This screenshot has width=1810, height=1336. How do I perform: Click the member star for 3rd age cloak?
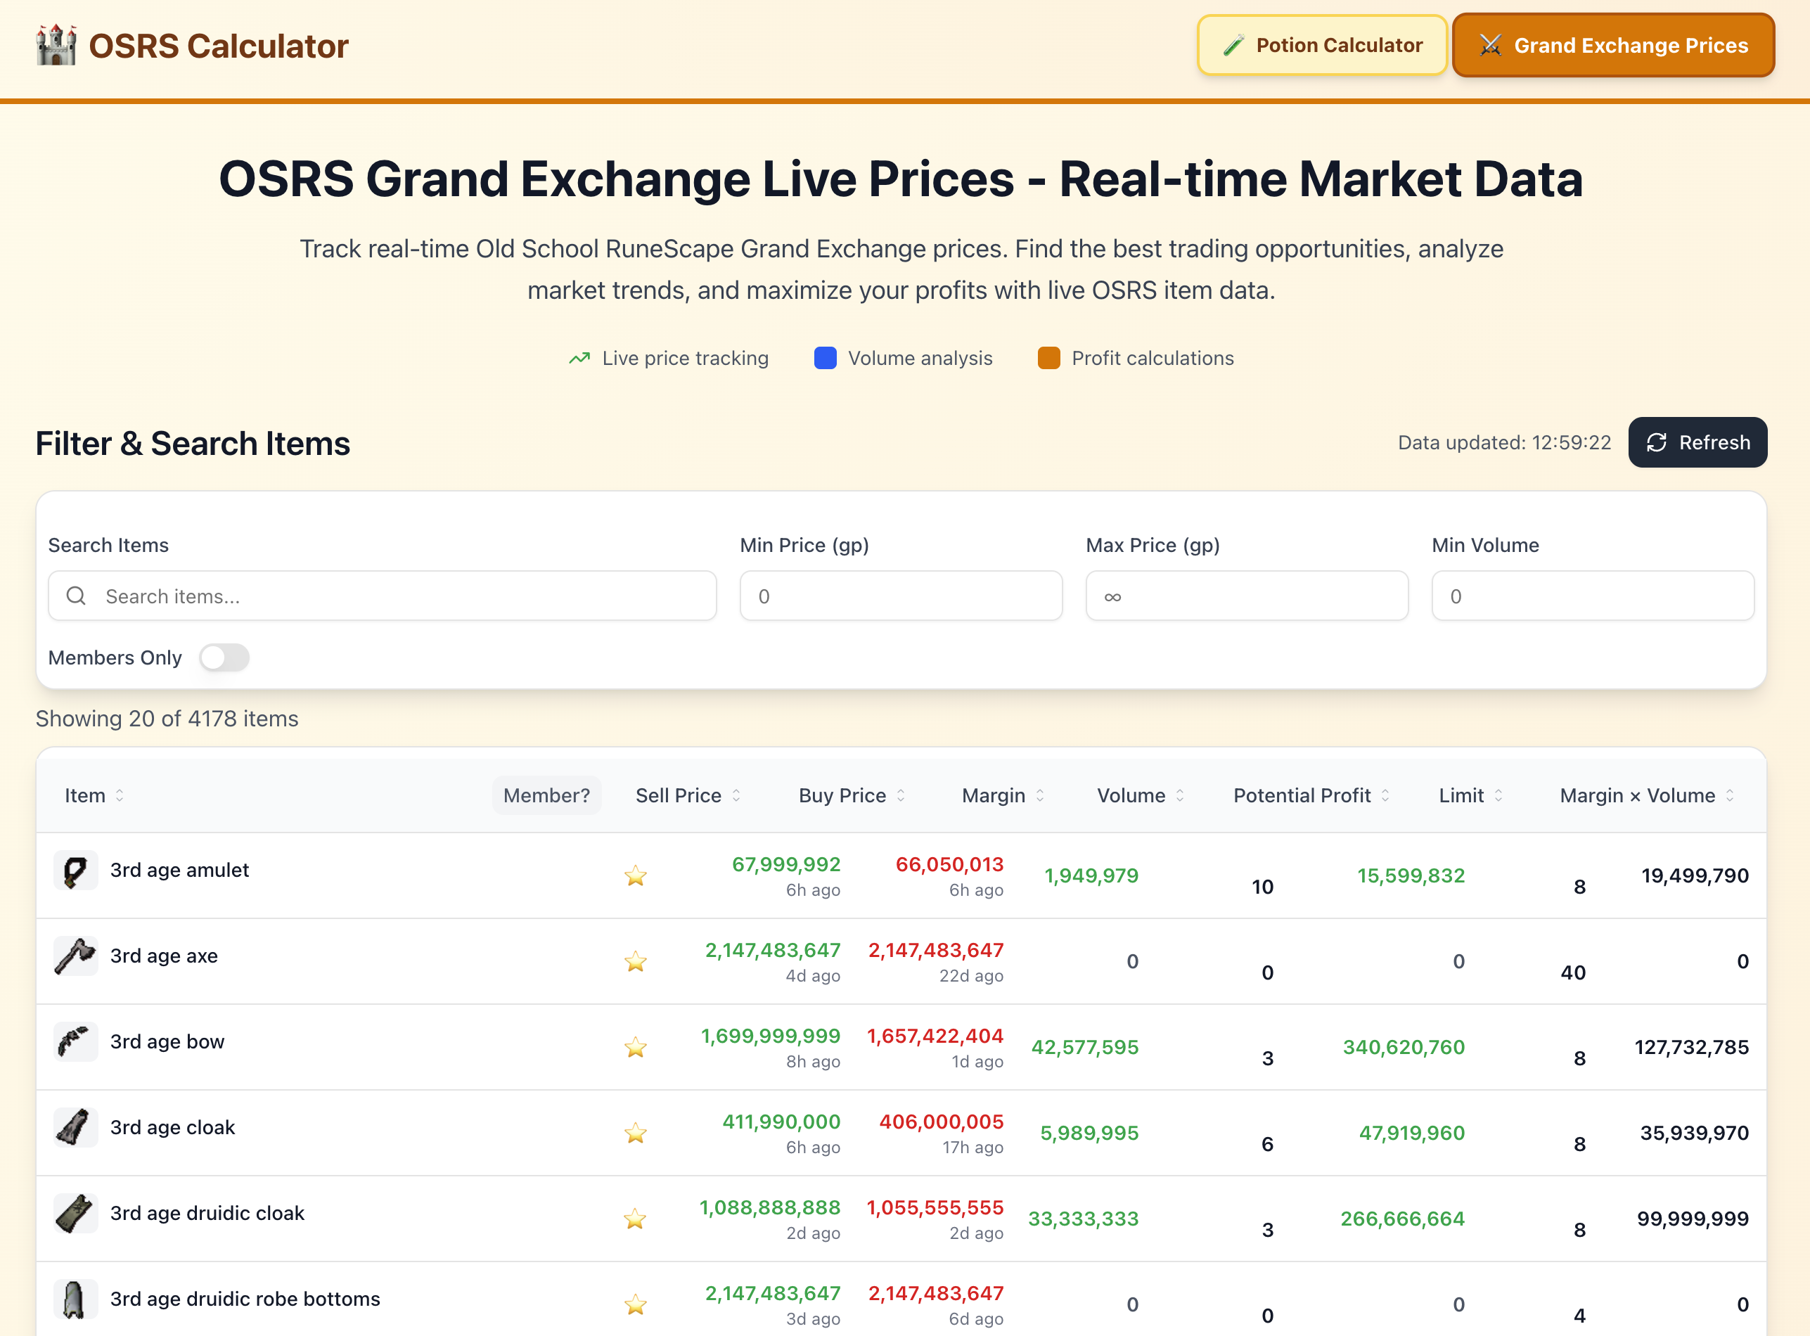coord(636,1133)
